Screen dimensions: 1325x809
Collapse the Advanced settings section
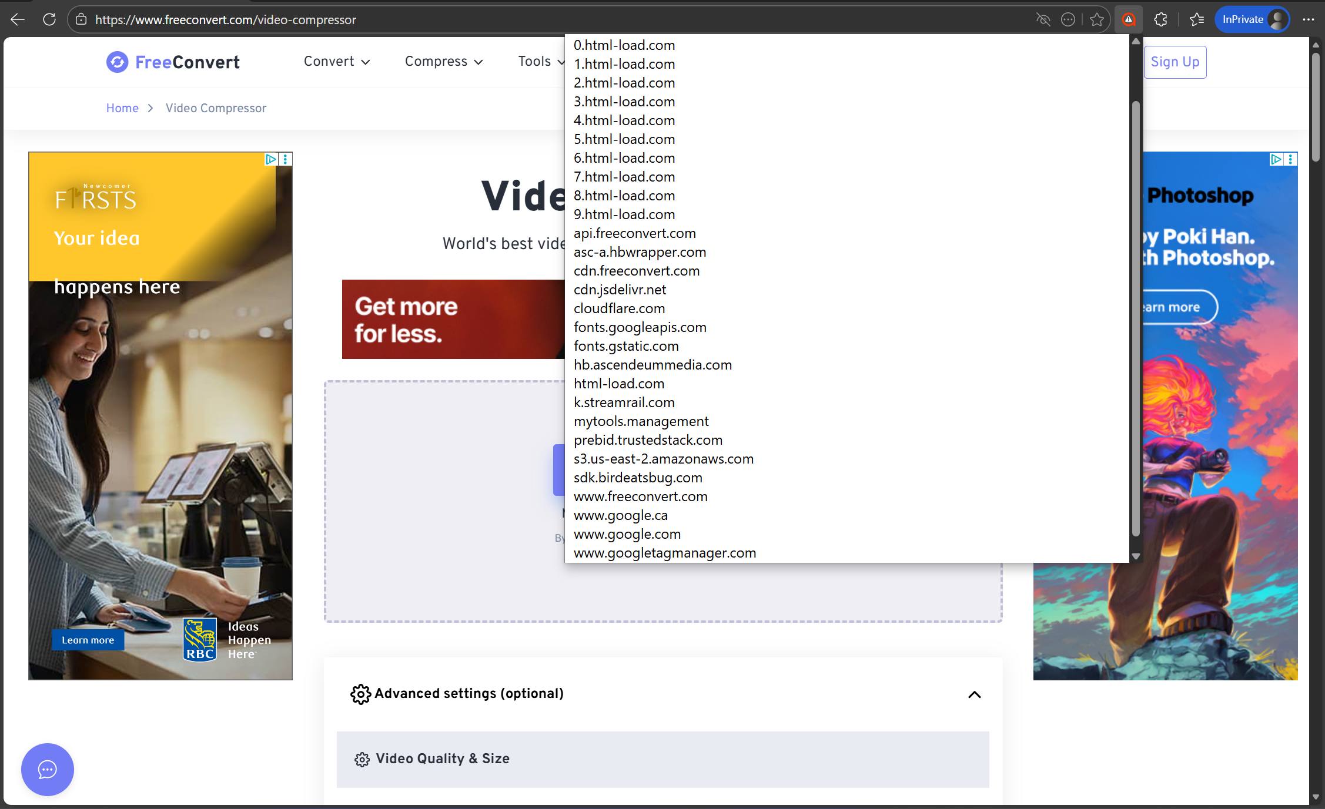[x=974, y=694]
